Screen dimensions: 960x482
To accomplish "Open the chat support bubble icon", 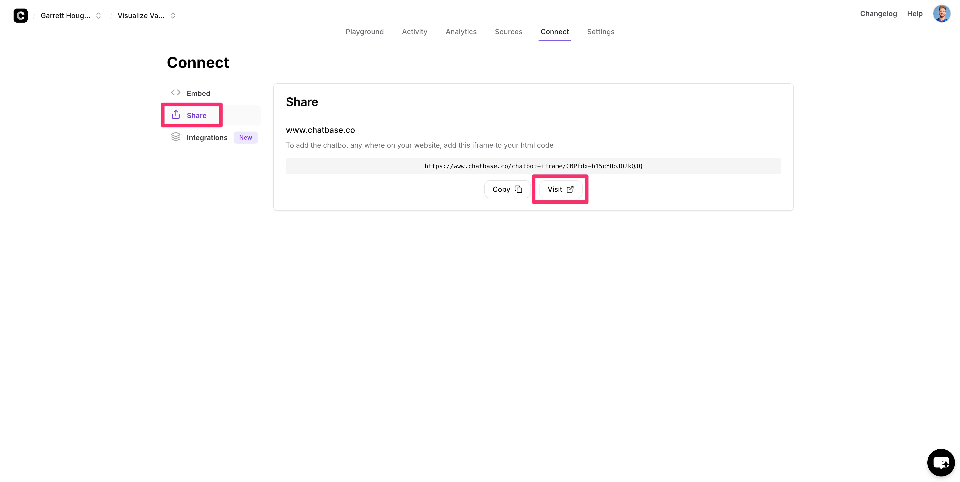I will (941, 463).
